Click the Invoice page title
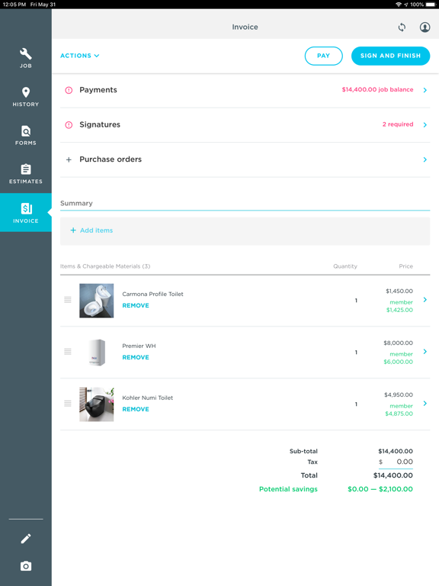The height and width of the screenshot is (586, 439). click(245, 27)
